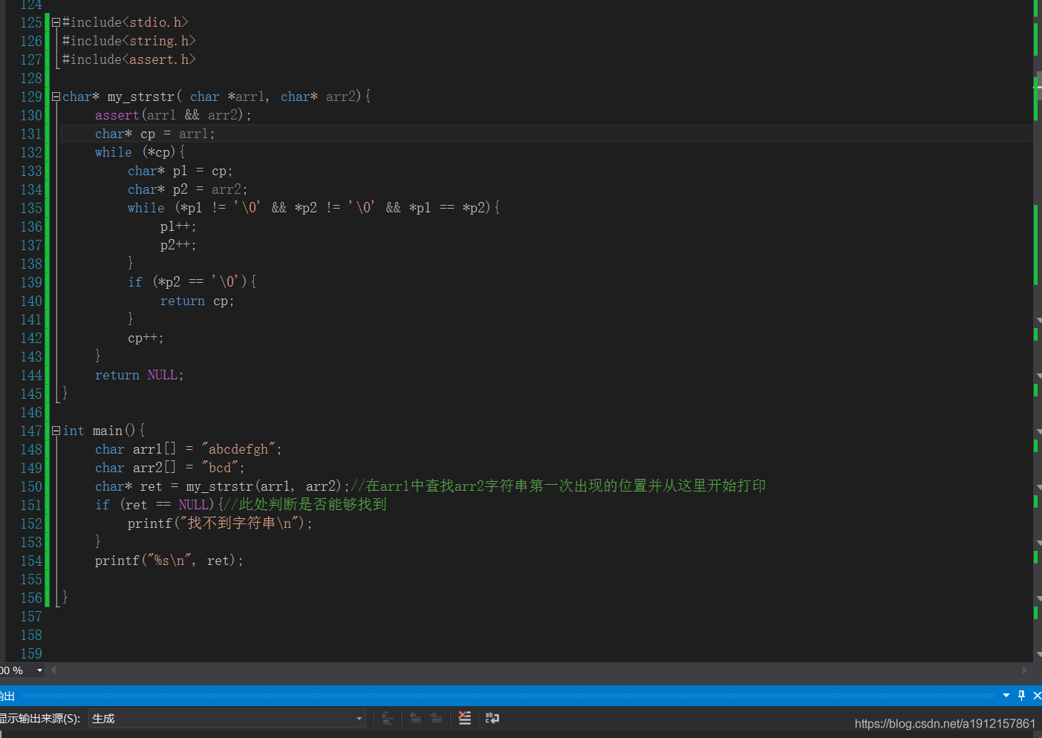Click 'if (*p2 == '\0')' at line 139
The height and width of the screenshot is (738, 1042).
(x=187, y=282)
